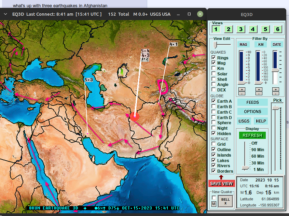Click the USGS button
This screenshot has width=289, height=216.
(x=244, y=121)
